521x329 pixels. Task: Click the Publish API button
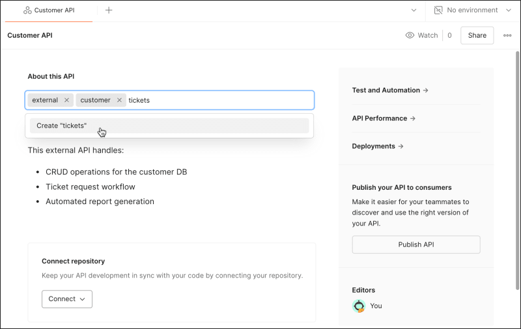(x=416, y=244)
